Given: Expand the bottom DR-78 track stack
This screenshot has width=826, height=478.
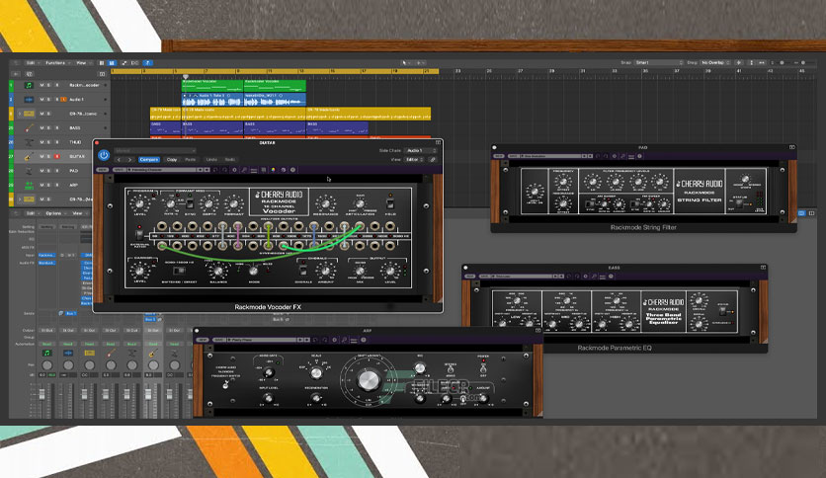Looking at the screenshot, I should (x=20, y=199).
